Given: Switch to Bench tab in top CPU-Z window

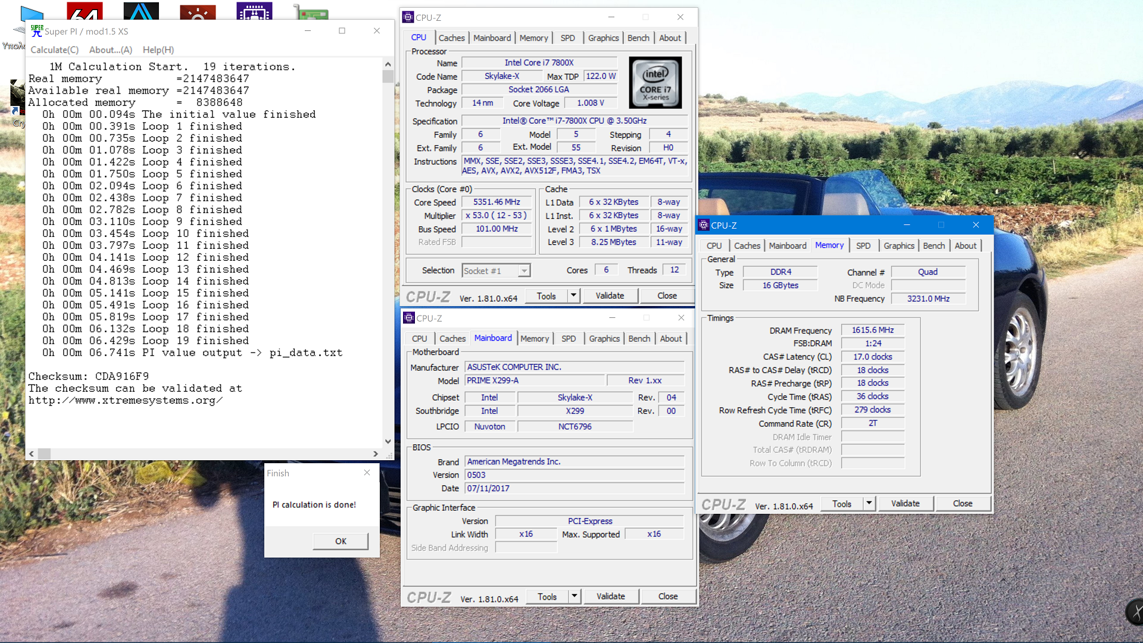Looking at the screenshot, I should coord(638,38).
